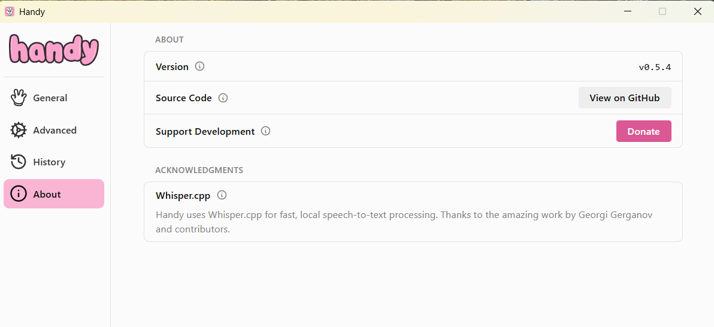
Task: Close the Handy window
Action: pos(697,11)
